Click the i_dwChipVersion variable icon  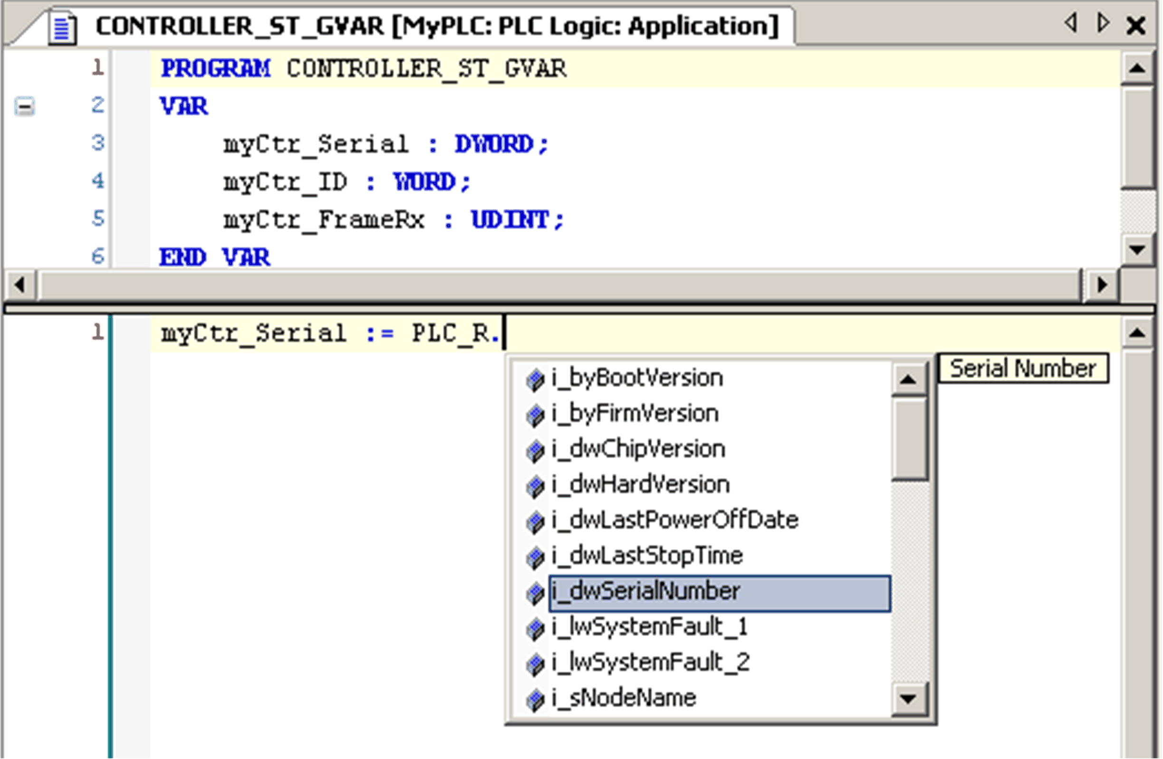coord(536,449)
